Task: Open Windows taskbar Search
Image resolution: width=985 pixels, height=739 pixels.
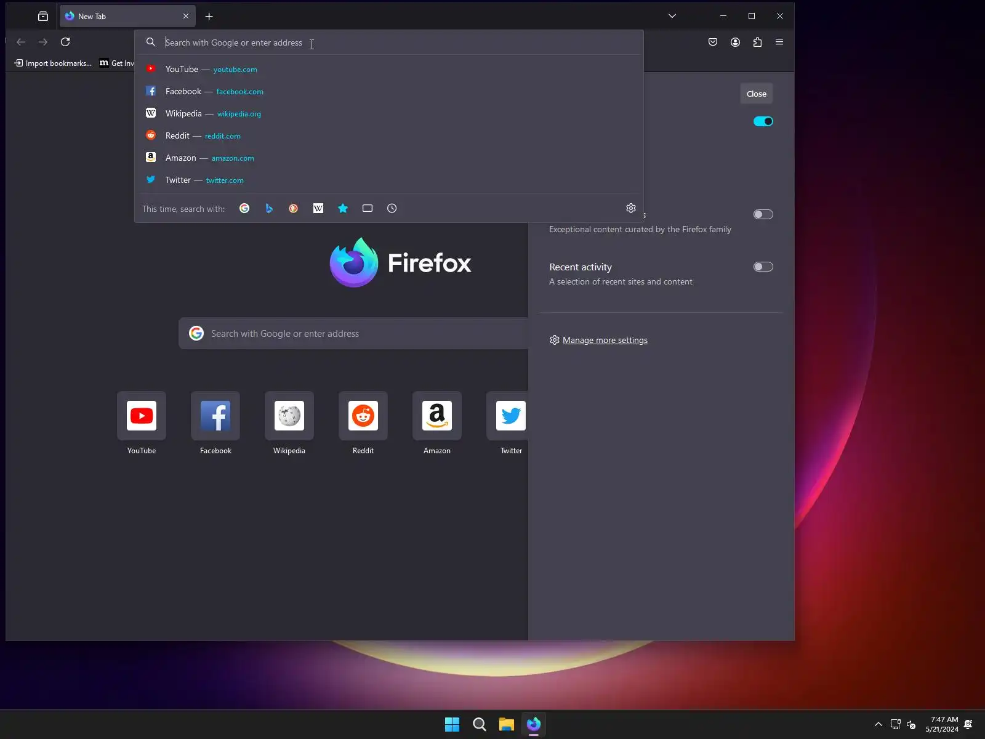Action: coord(480,724)
